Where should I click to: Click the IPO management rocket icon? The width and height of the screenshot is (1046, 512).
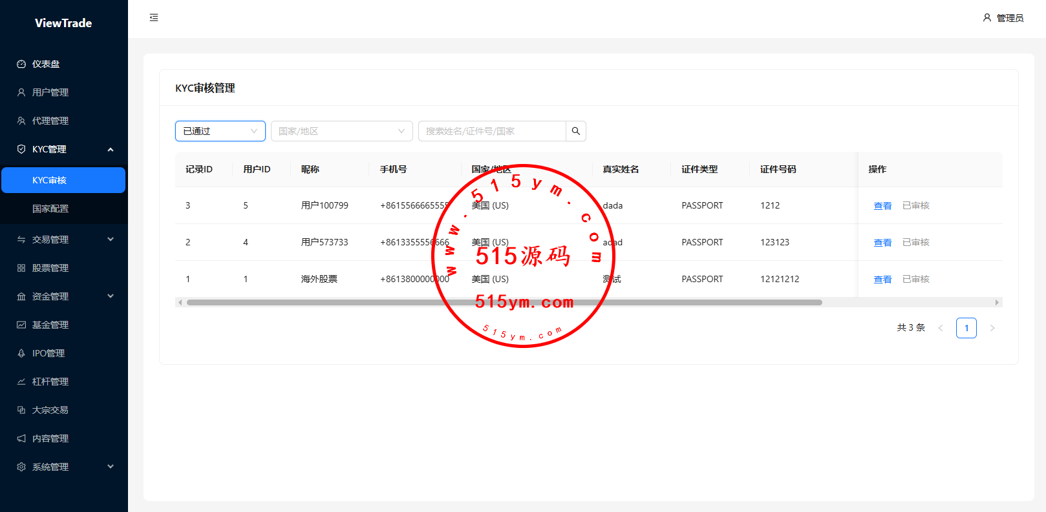pos(21,353)
